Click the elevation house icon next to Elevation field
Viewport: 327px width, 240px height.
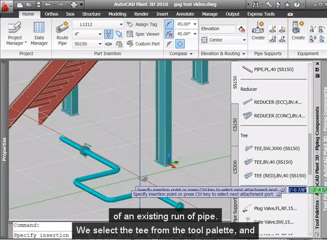242,29
